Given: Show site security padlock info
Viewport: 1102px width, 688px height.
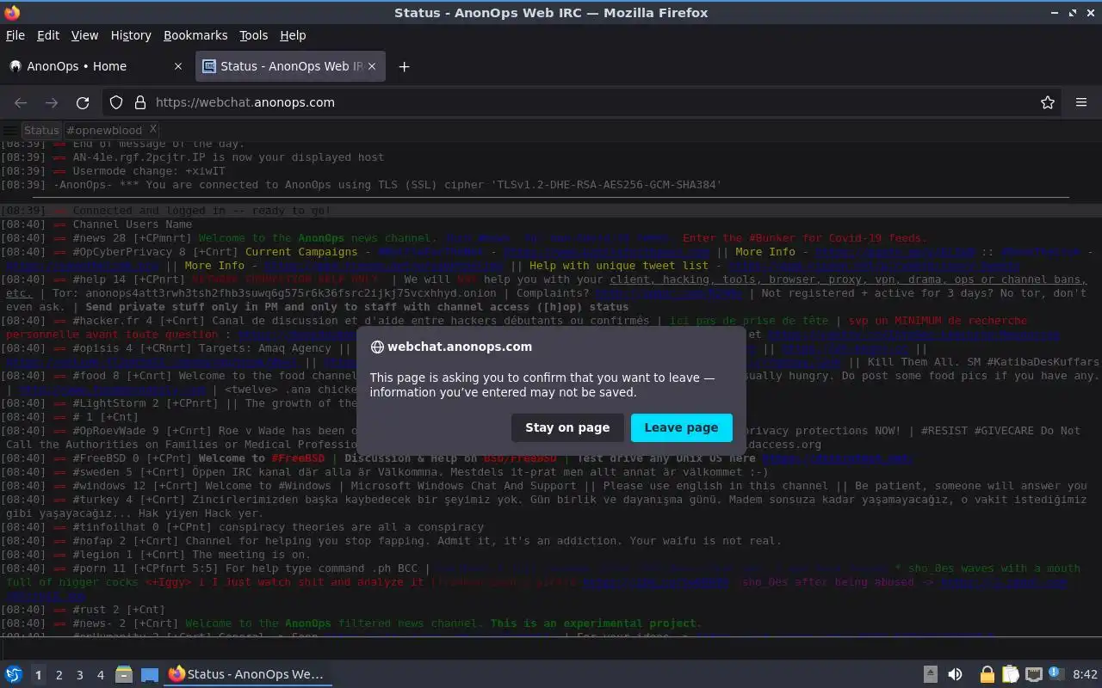Looking at the screenshot, I should pyautogui.click(x=140, y=102).
